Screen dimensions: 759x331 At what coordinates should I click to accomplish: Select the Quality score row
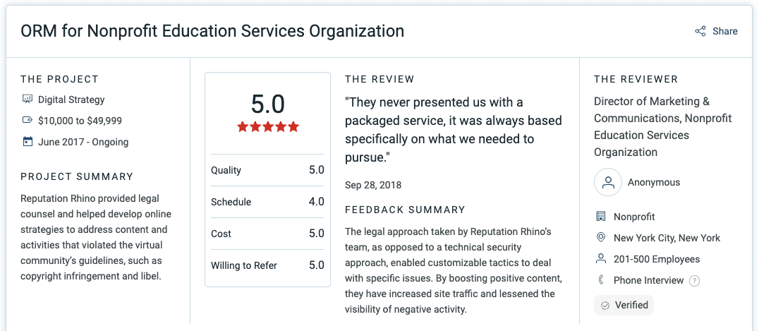click(x=267, y=170)
